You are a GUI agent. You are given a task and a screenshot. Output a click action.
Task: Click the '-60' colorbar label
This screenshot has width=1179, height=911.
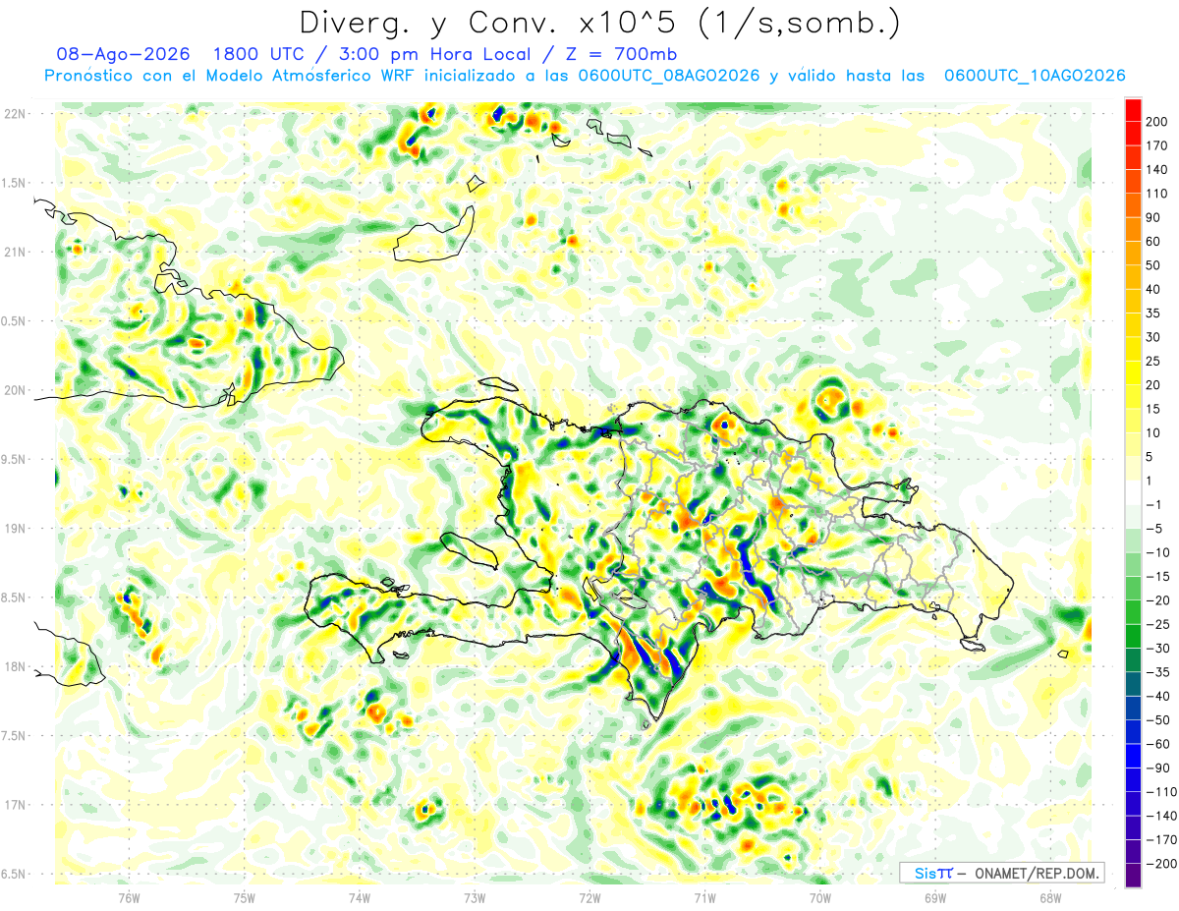(1159, 745)
